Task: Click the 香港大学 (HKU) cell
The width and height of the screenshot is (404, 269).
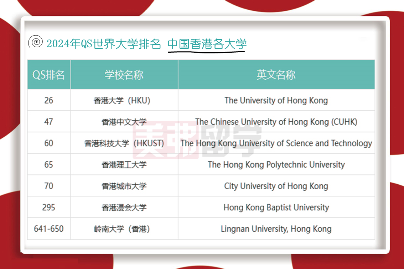Action: click(124, 100)
